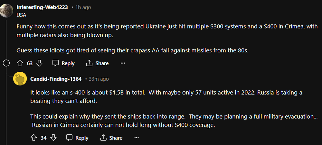
Task: Click the "1h ago" comment timestamp
Action: (83, 7)
